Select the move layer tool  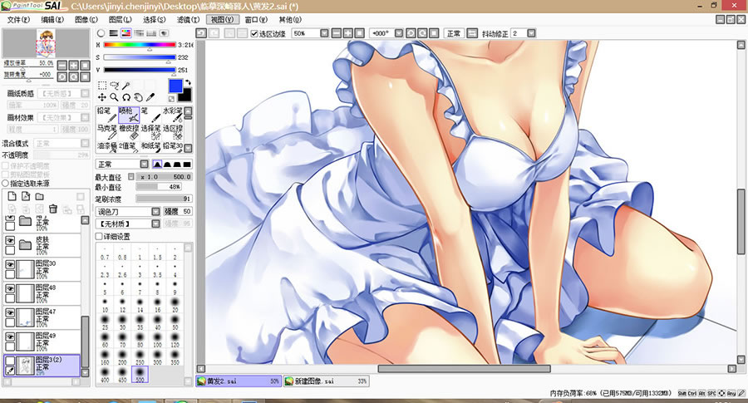pyautogui.click(x=102, y=97)
